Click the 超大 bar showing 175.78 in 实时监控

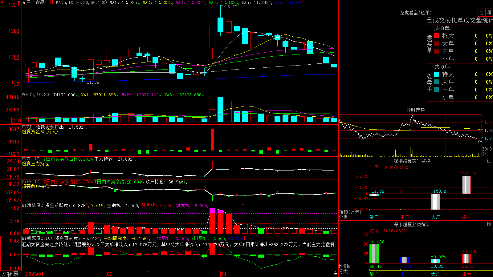[467, 185]
